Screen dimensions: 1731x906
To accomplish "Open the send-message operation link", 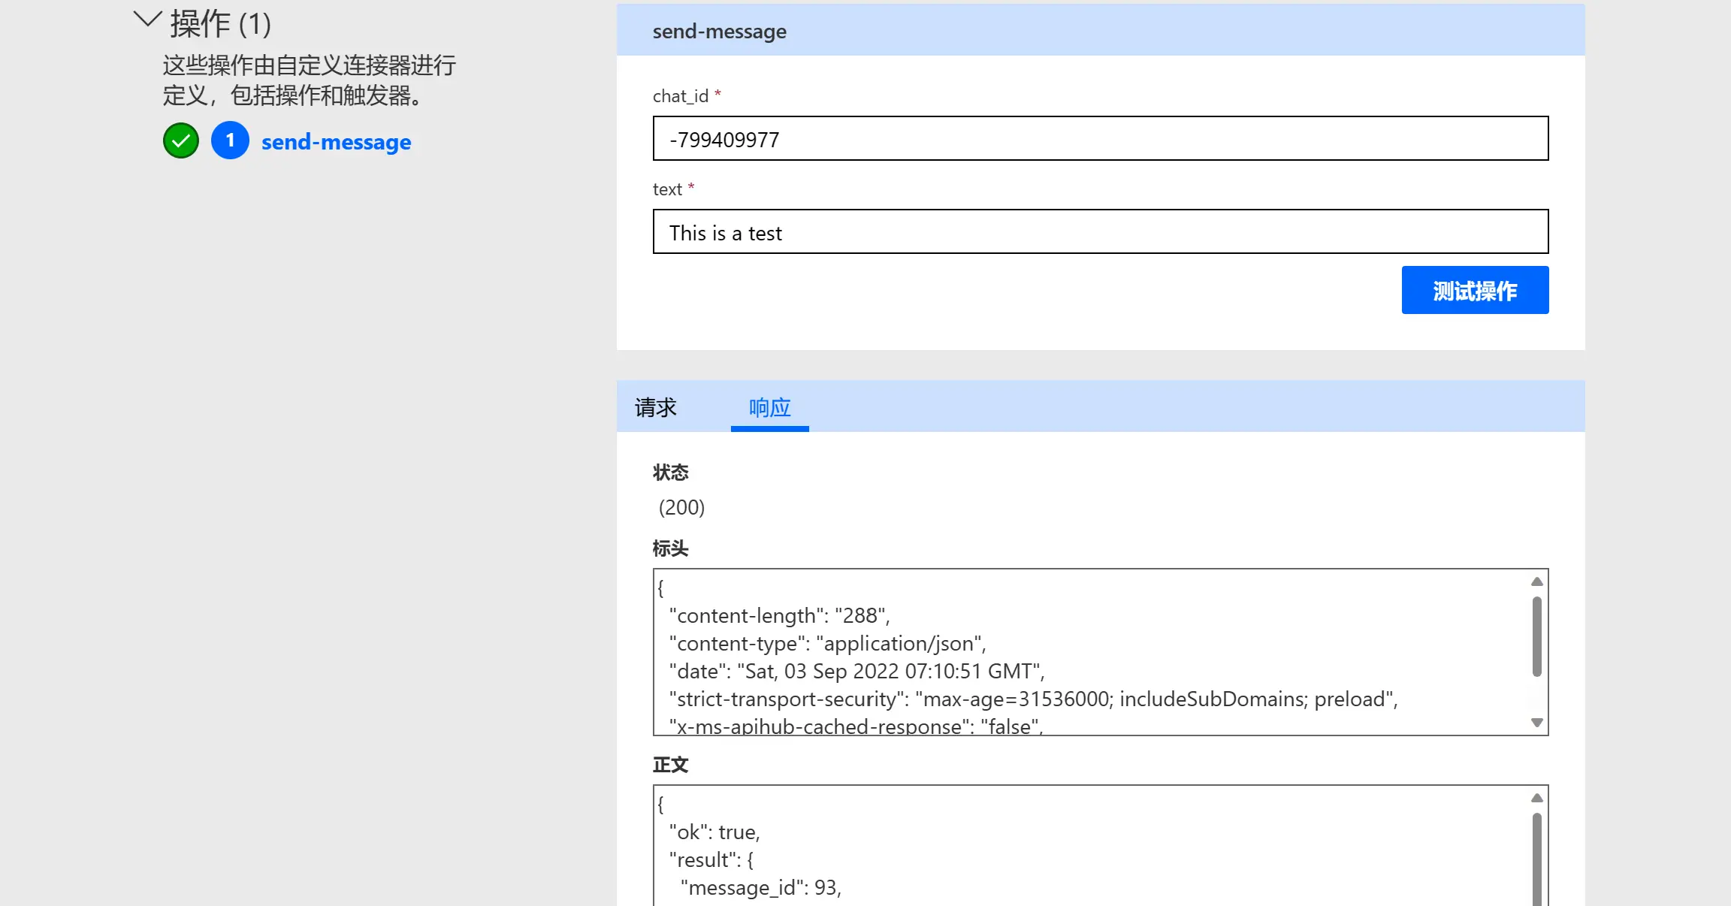I will pos(336,142).
